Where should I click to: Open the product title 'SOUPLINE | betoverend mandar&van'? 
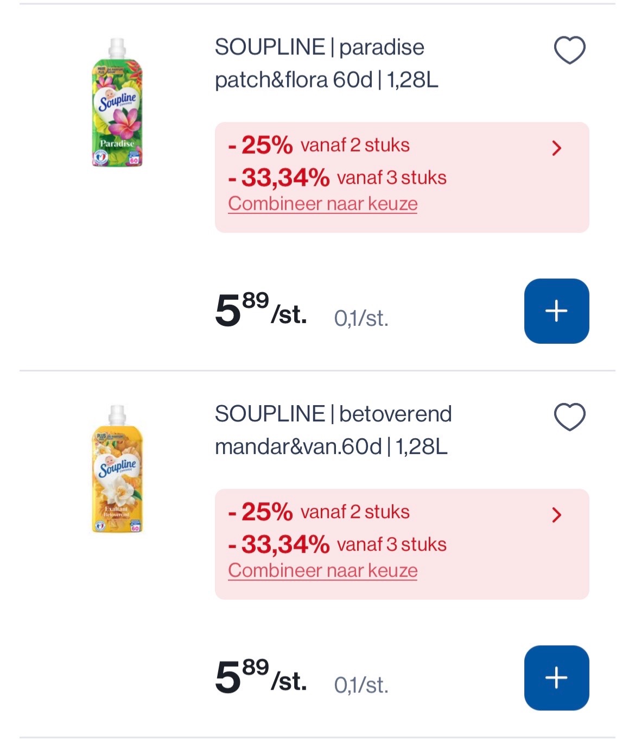[333, 430]
